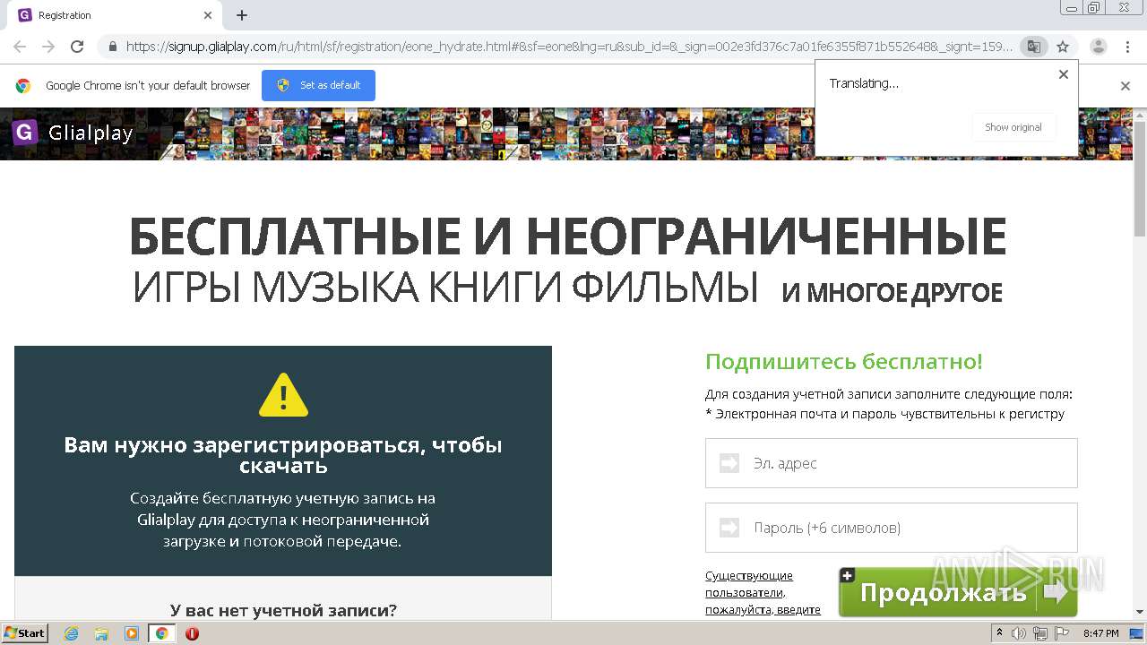Click the page vertical scrollbar
The height and width of the screenshot is (645, 1147).
[1140, 179]
